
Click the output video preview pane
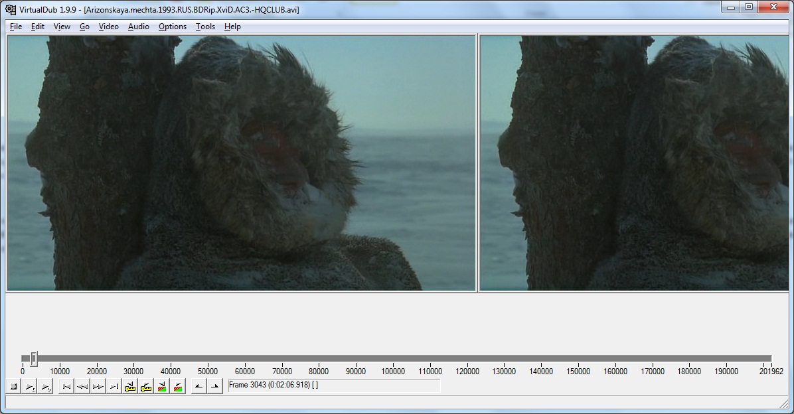tap(634, 163)
